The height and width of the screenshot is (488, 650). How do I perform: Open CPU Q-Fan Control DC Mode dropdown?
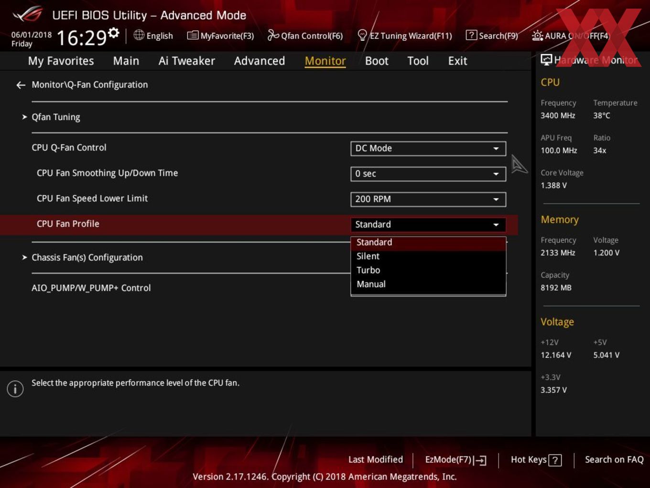pyautogui.click(x=428, y=148)
